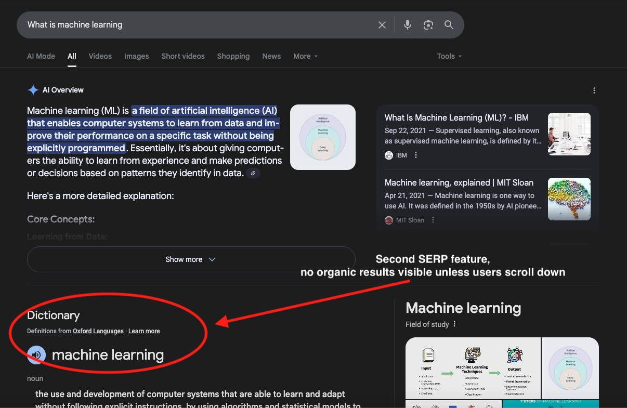The height and width of the screenshot is (408, 627).
Task: Click the IBM favicon on the result
Action: coord(389,155)
